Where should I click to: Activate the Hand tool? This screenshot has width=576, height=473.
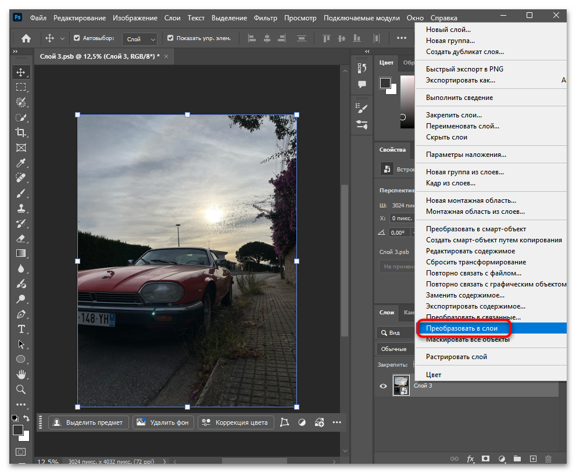click(x=21, y=374)
